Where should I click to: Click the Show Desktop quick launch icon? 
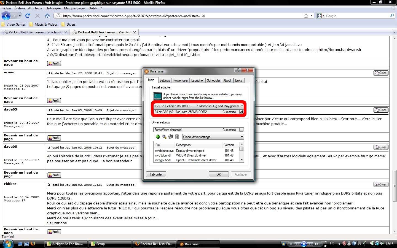pyautogui.click(x=20, y=244)
